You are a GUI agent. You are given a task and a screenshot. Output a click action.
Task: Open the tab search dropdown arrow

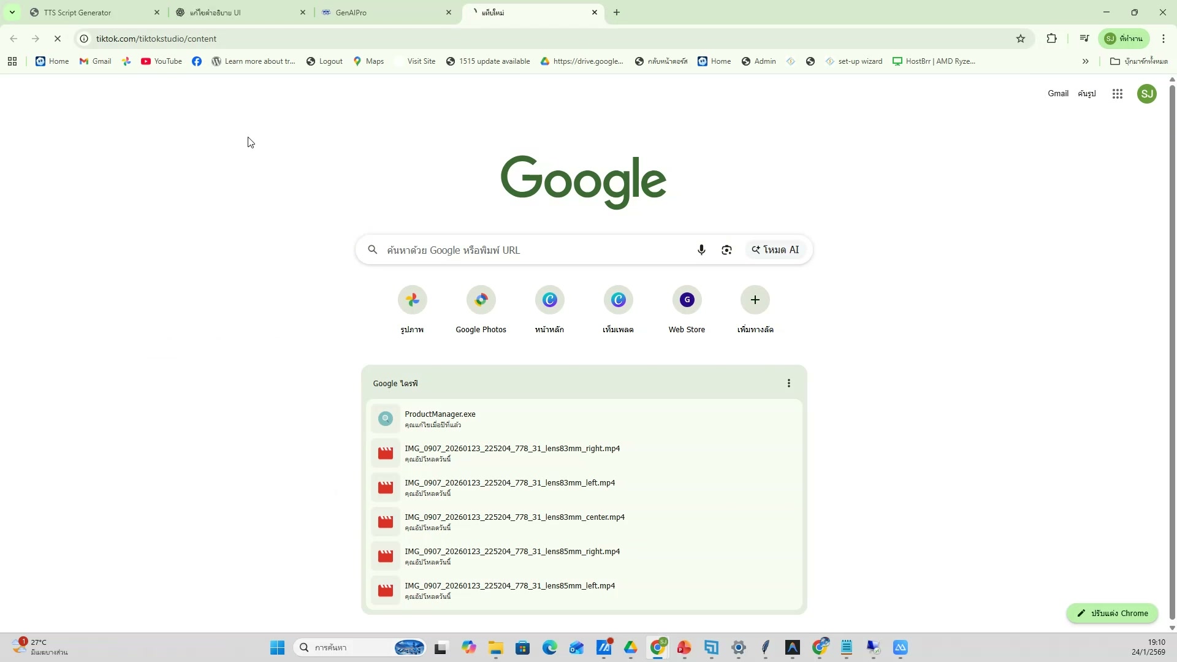[x=12, y=12]
